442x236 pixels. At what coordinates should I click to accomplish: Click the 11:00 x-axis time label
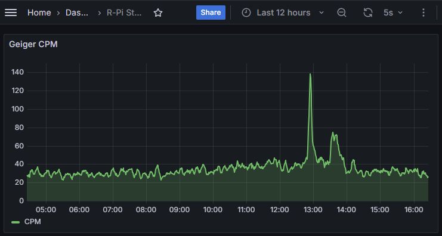[x=246, y=210]
